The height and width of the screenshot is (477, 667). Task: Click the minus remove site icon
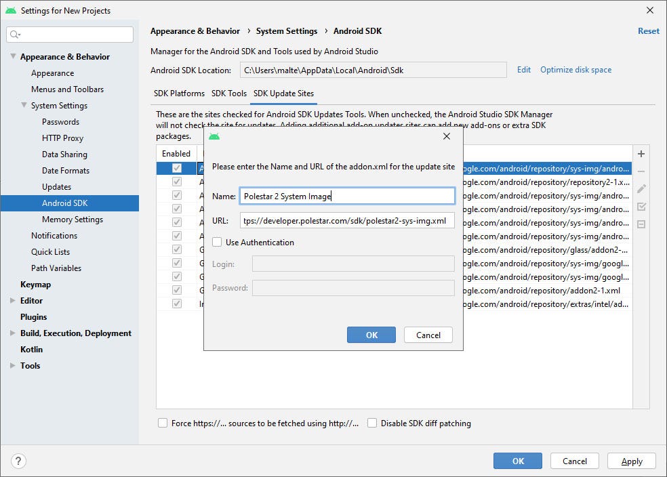641,171
